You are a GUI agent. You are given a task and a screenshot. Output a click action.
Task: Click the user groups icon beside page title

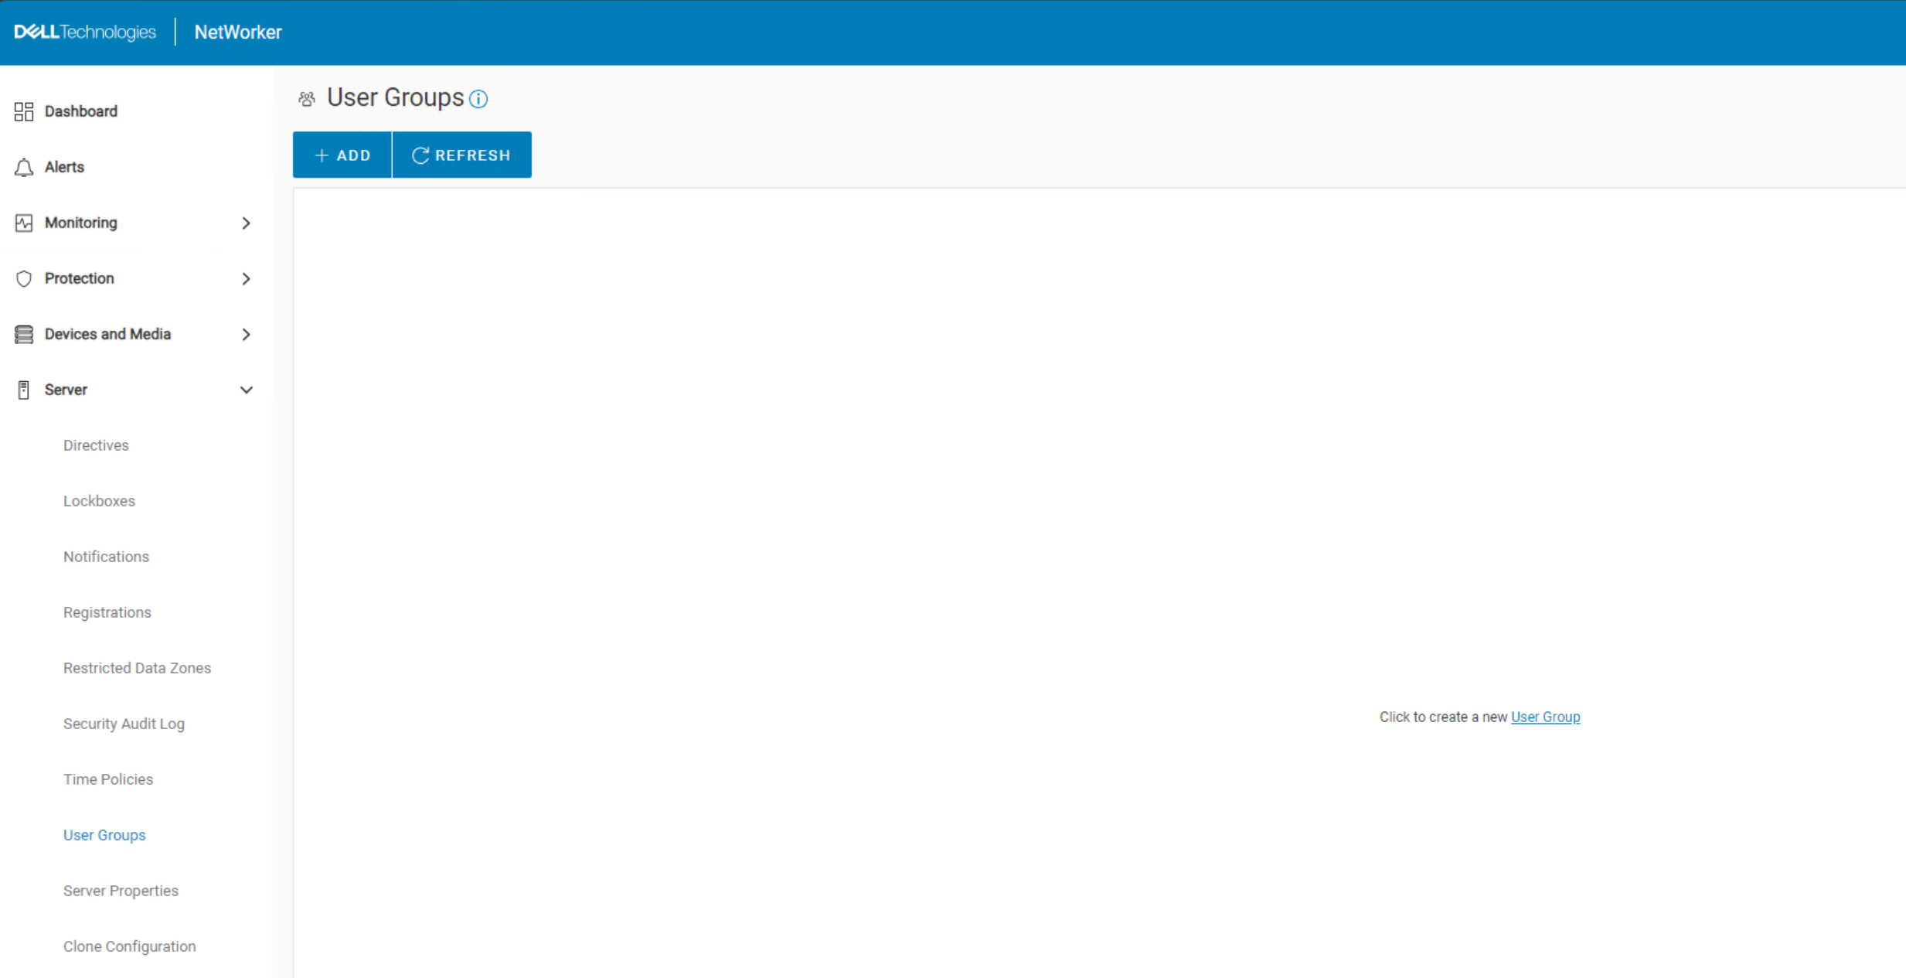306,98
